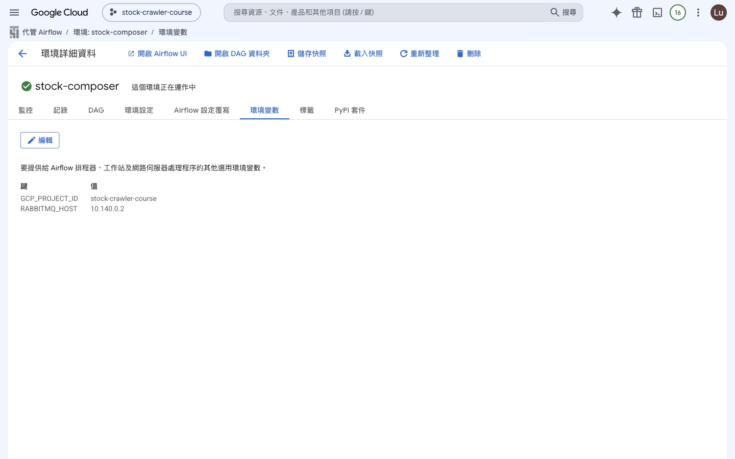Click 儲存快照 save snapshot button
This screenshot has height=459, width=735.
[x=307, y=54]
